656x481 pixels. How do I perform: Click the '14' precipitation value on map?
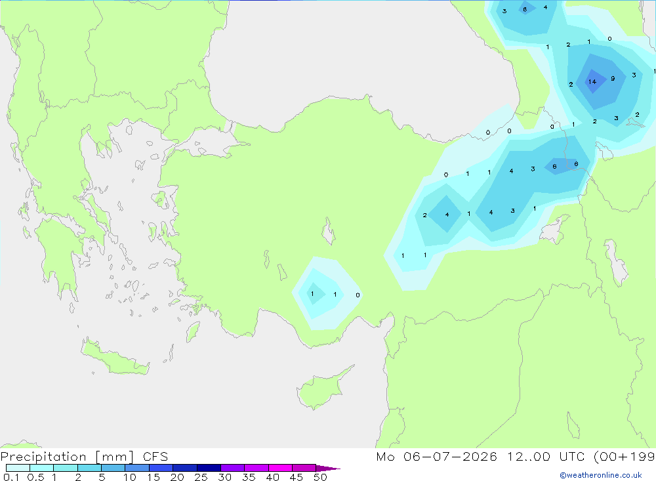[x=592, y=81]
